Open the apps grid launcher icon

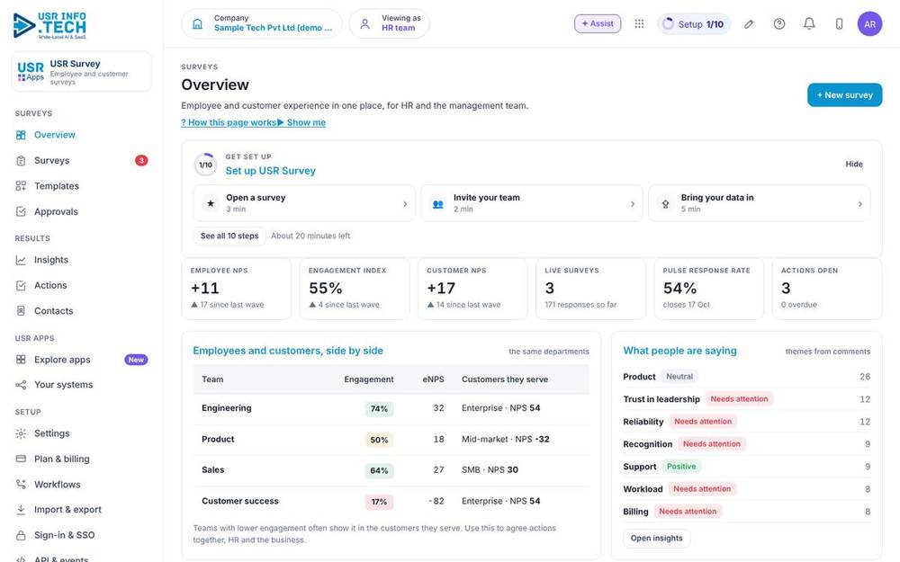pos(639,23)
